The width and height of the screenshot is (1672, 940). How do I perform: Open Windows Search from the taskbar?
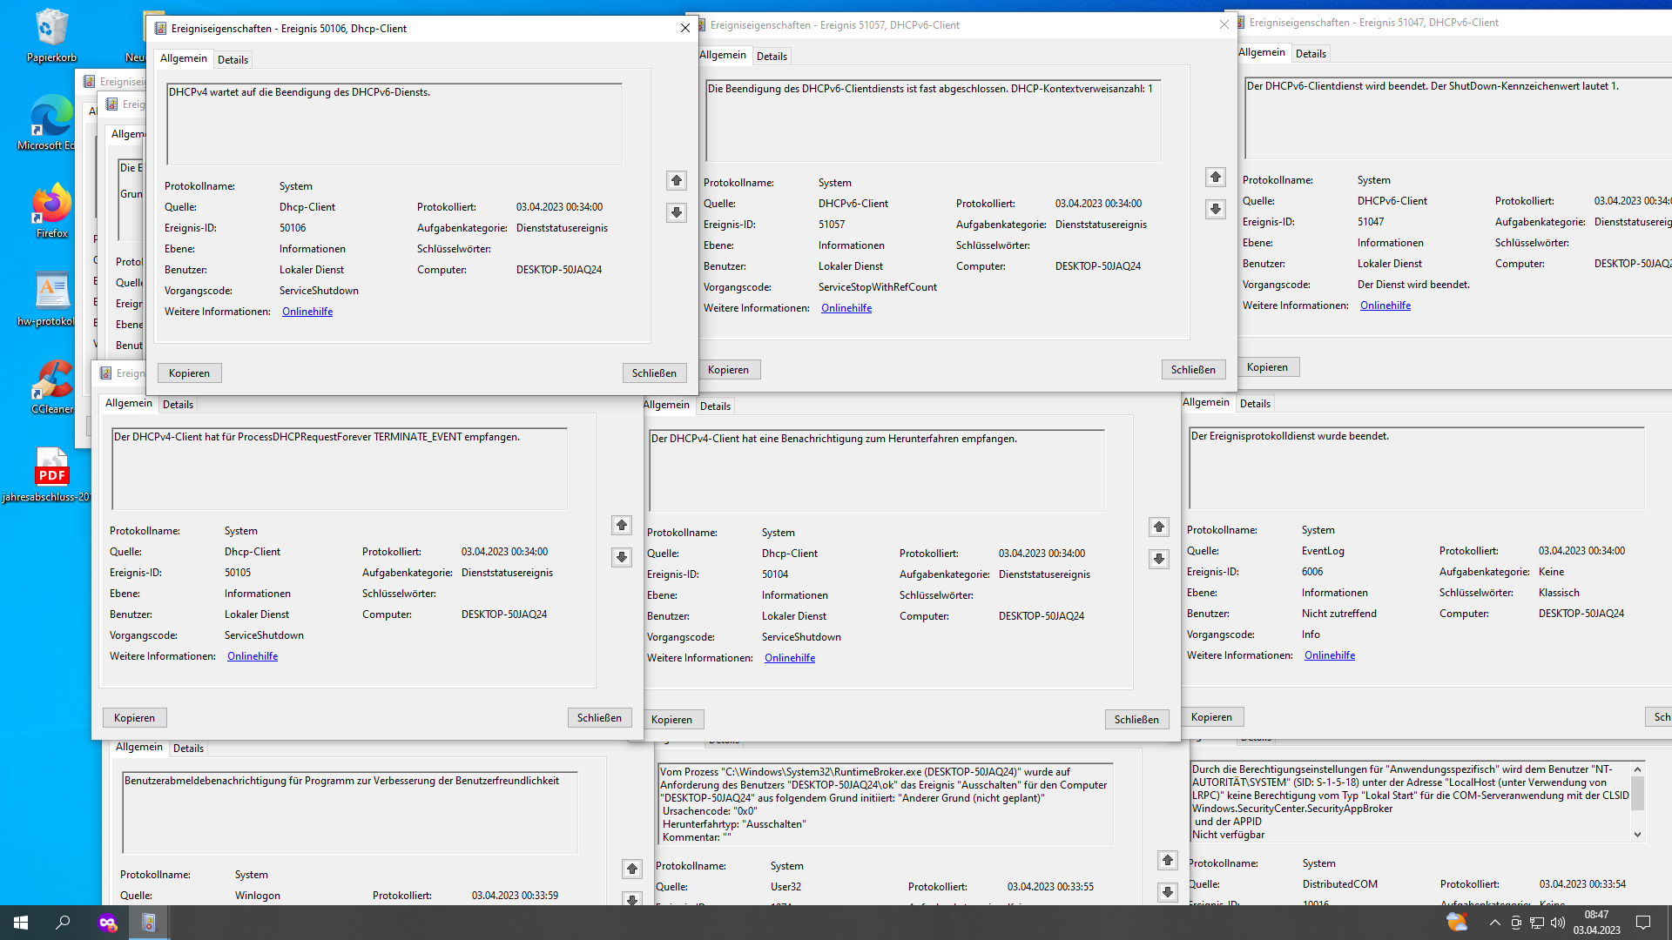(62, 923)
